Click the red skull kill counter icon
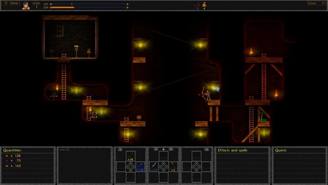The width and height of the screenshot is (328, 185). pos(197,5)
